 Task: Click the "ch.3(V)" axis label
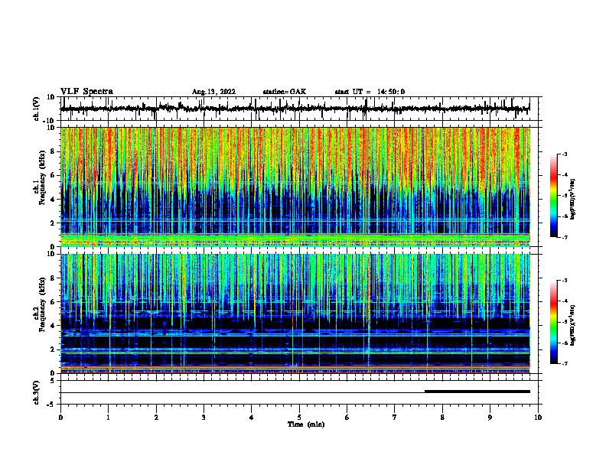[37, 392]
